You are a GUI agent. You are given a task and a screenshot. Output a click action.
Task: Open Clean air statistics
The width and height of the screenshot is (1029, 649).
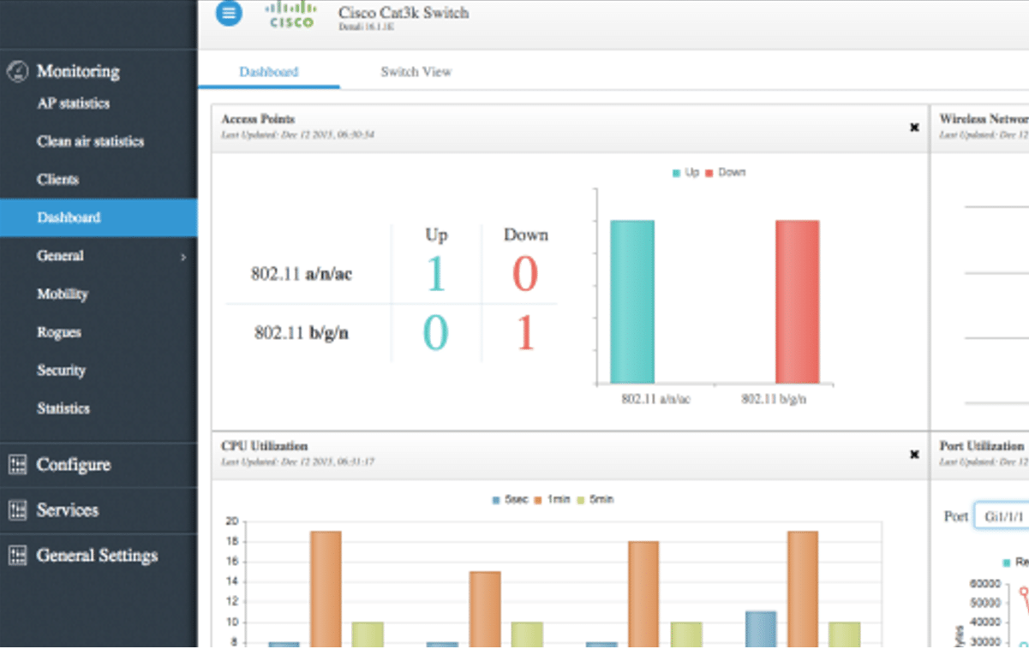pos(91,142)
